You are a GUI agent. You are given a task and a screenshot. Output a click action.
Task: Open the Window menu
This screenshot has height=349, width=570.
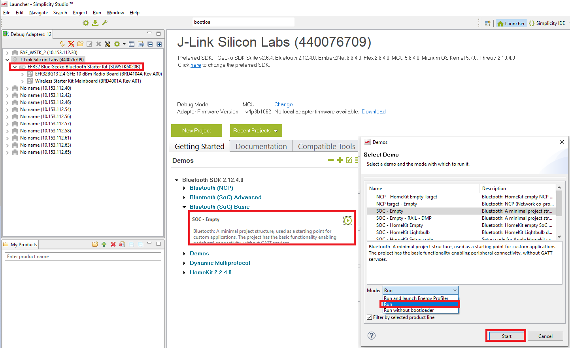pos(115,13)
